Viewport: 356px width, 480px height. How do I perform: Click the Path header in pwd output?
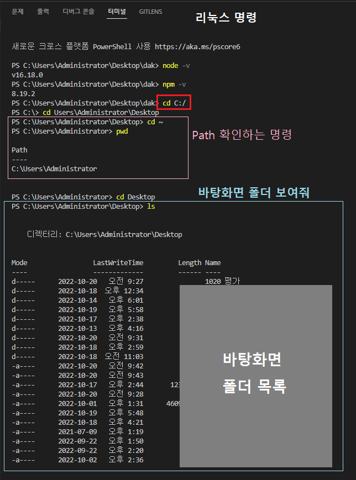[19, 150]
